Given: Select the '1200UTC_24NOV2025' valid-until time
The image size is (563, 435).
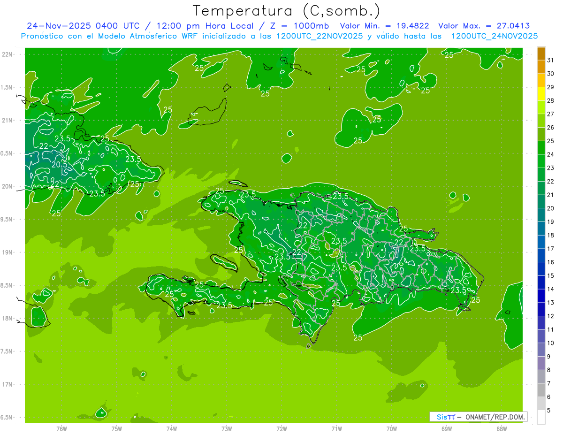Looking at the screenshot, I should (x=494, y=36).
